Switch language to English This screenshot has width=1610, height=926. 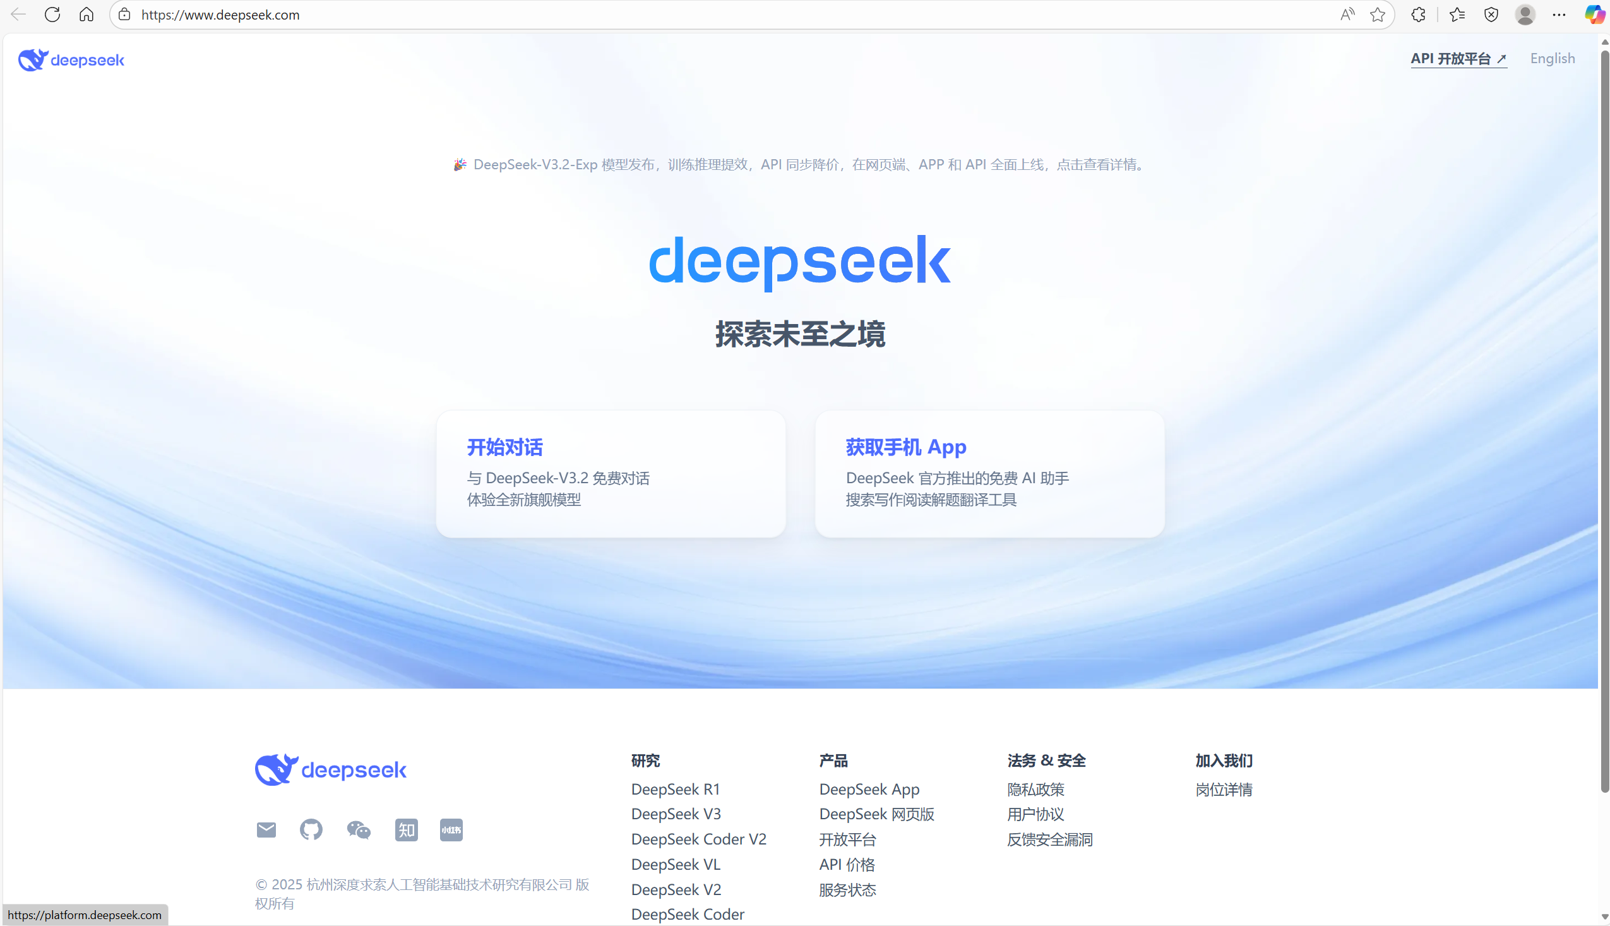[1552, 59]
